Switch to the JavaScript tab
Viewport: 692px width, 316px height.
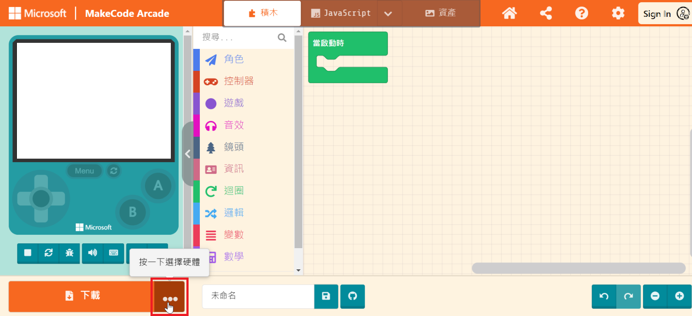(x=340, y=13)
